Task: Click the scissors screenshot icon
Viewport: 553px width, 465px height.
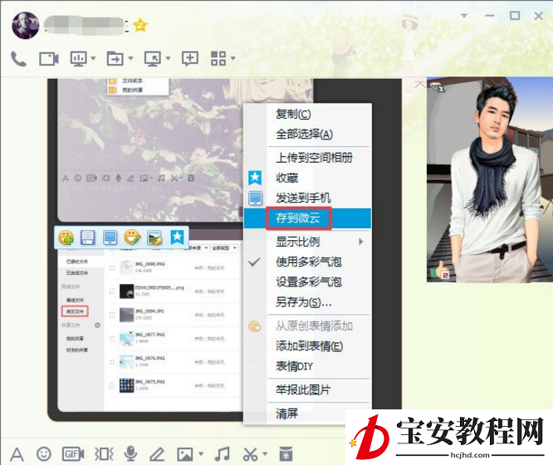Action: (x=250, y=454)
